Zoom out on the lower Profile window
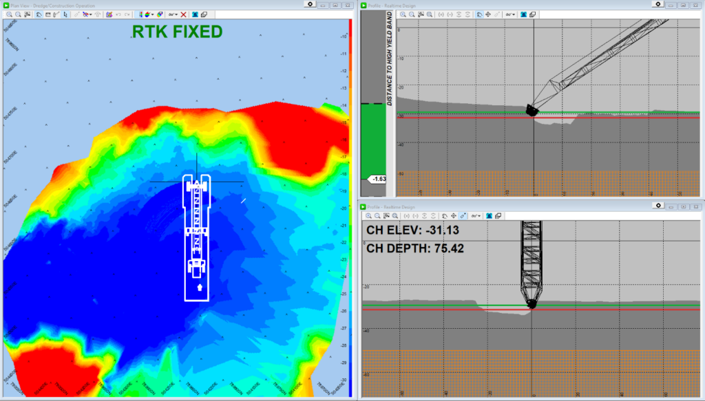The width and height of the screenshot is (705, 401). pos(378,216)
